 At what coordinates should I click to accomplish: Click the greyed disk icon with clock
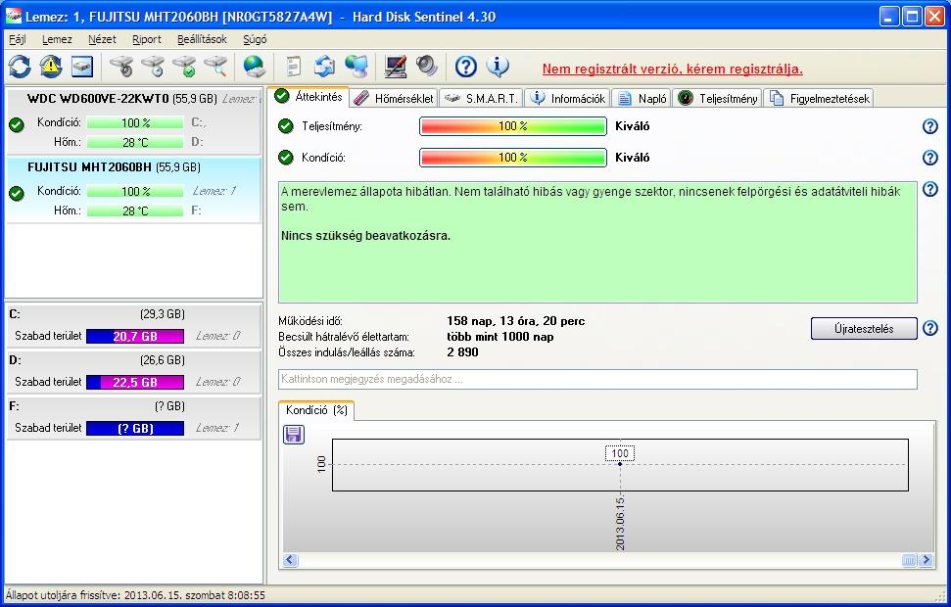click(154, 67)
